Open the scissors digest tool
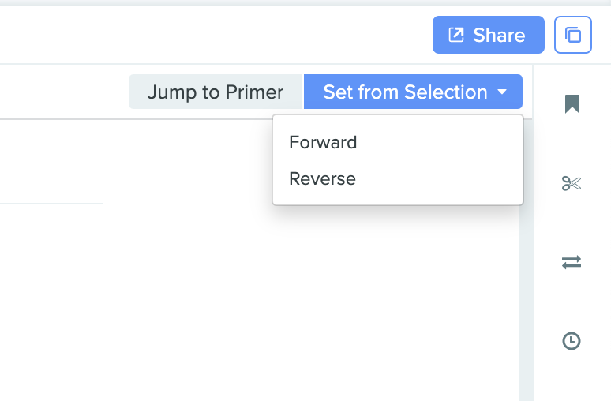This screenshot has width=611, height=401. pyautogui.click(x=572, y=184)
